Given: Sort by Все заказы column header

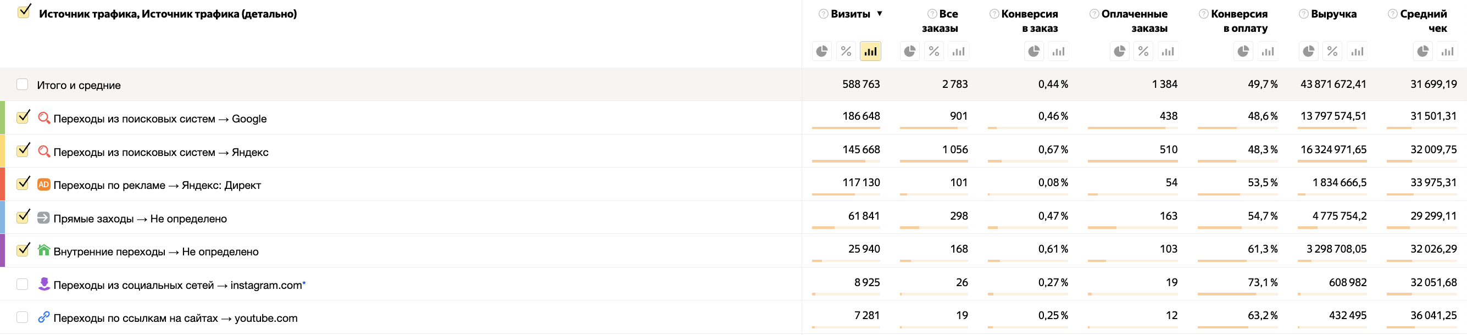Looking at the screenshot, I should 948,14.
